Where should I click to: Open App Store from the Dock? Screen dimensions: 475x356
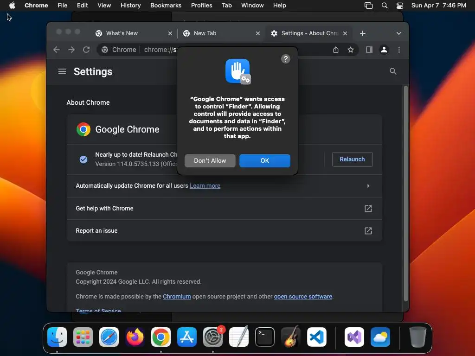coord(187,337)
